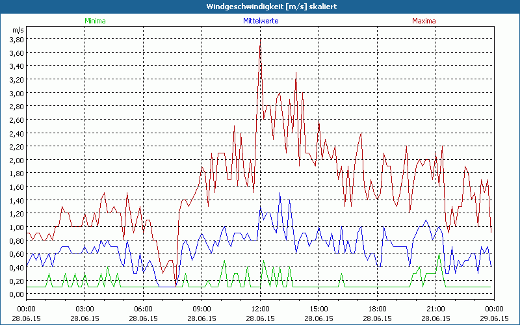Viewport: 520px width, 325px height.
Task: Click the tallest blue Mittelwerte peak
Action: pyautogui.click(x=280, y=193)
